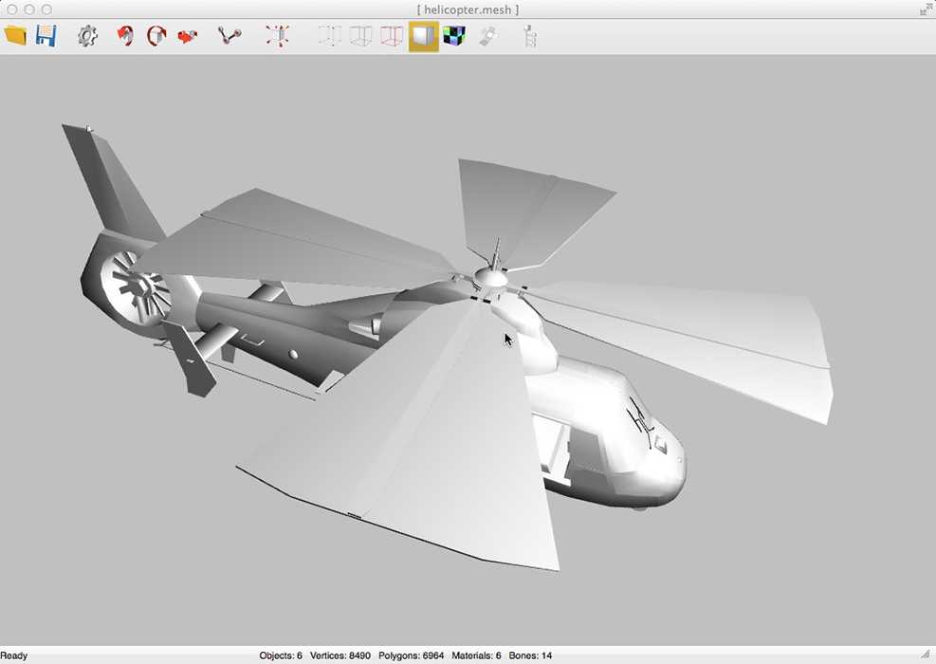
Task: Save the mesh using the floppy disk icon
Action: (46, 36)
